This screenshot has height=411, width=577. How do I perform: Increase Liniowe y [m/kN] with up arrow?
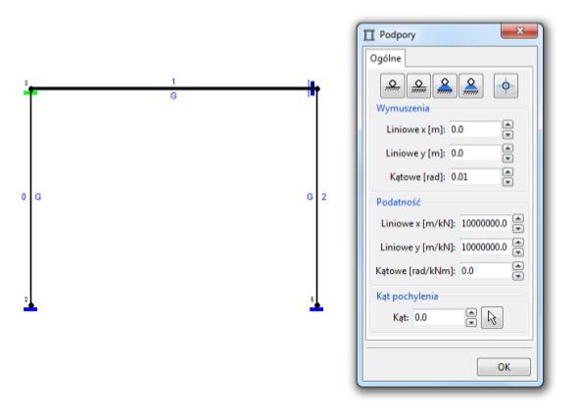(518, 243)
